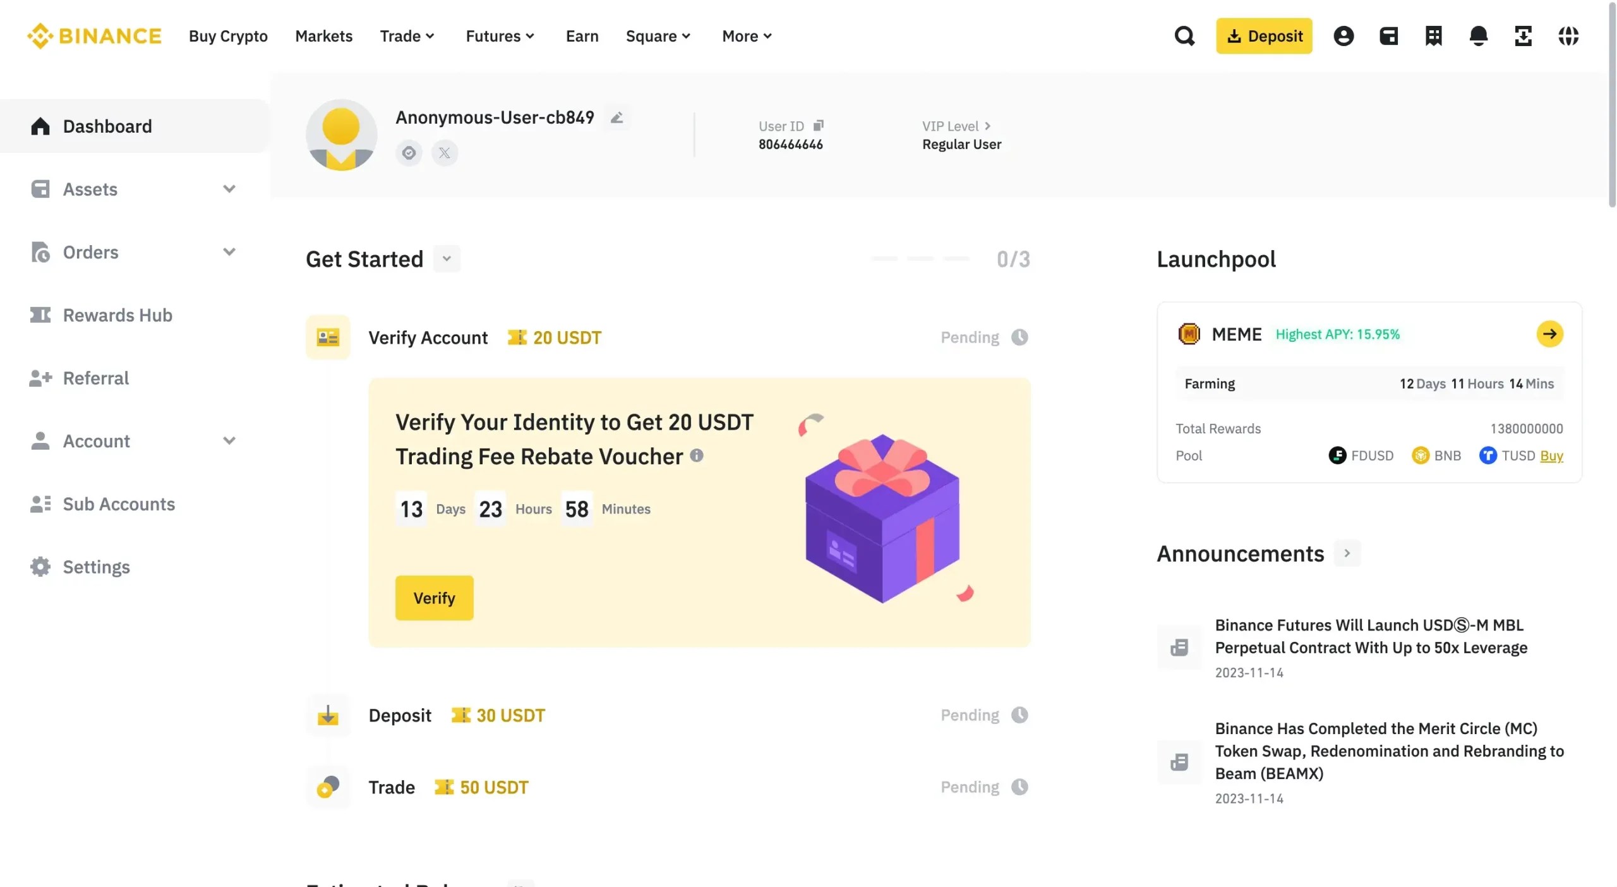Expand the Orders sidebar section
The height and width of the screenshot is (887, 1617).
(229, 251)
